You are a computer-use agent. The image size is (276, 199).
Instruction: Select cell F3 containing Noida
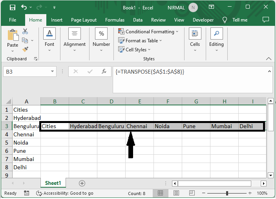(x=168, y=126)
